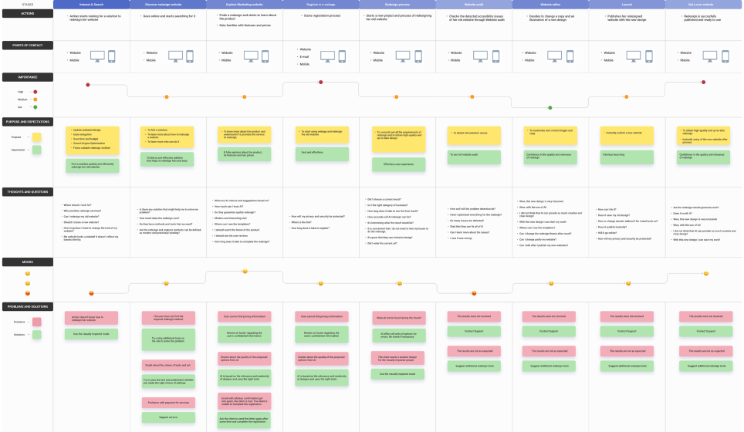The width and height of the screenshot is (744, 432).
Task: Select the green importance dot under Website editor
Action: pos(550,108)
